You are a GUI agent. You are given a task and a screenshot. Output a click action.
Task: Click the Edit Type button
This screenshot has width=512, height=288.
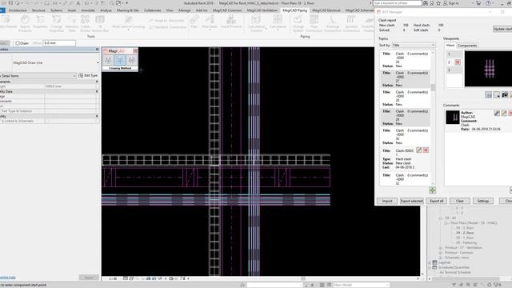88,75
